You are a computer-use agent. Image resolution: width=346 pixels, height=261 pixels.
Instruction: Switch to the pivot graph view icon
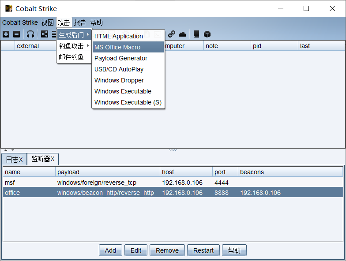click(45, 34)
